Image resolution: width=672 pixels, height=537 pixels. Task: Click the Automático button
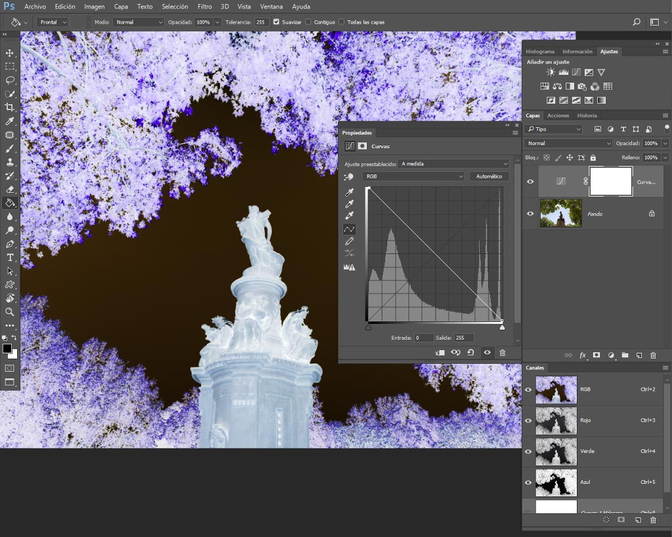pyautogui.click(x=489, y=176)
